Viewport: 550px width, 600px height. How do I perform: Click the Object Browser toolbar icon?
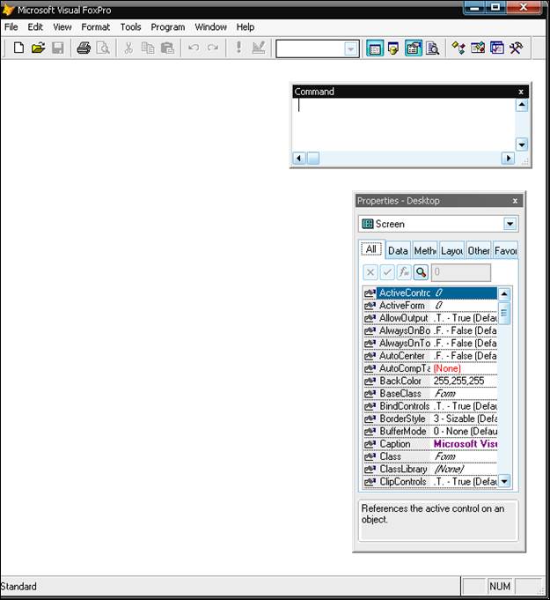(478, 48)
